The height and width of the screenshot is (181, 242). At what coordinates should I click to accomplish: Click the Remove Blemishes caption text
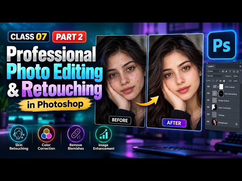76,147
